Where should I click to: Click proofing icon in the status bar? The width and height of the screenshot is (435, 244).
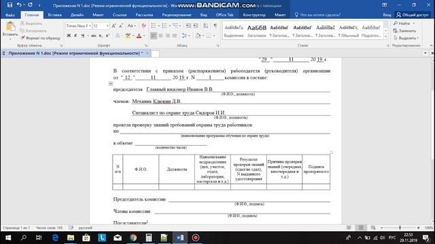(x=71, y=228)
